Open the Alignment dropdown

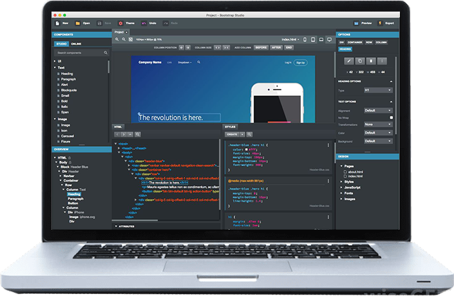pos(378,110)
